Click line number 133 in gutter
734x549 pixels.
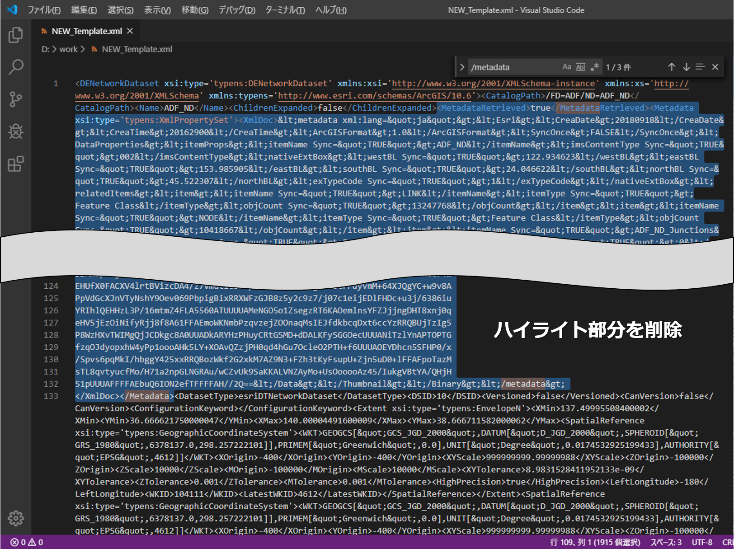[51, 396]
